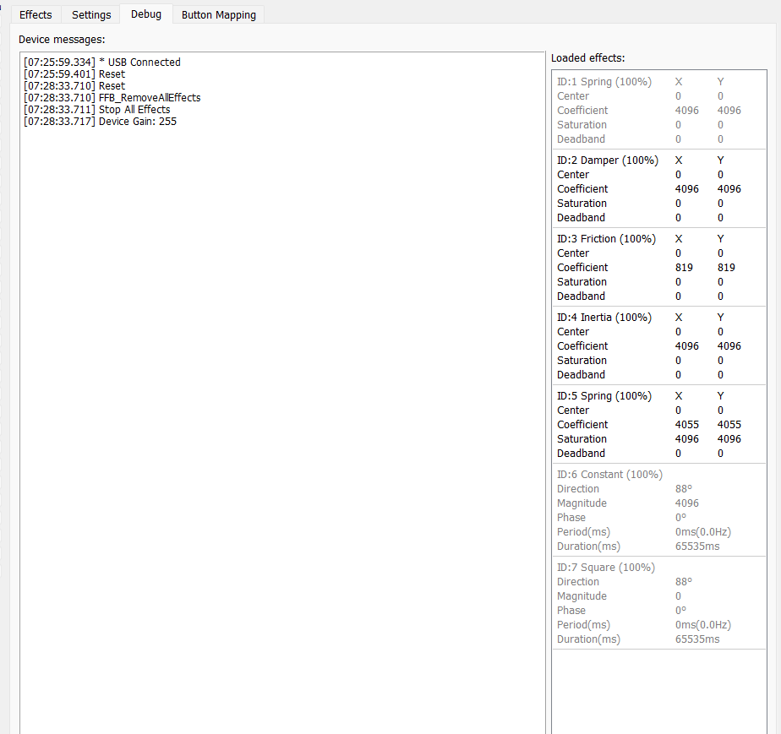Screen dimensions: 781x734
Task: Select the 'ID:2 Damper (100%)' effect header
Action: pyautogui.click(x=608, y=160)
